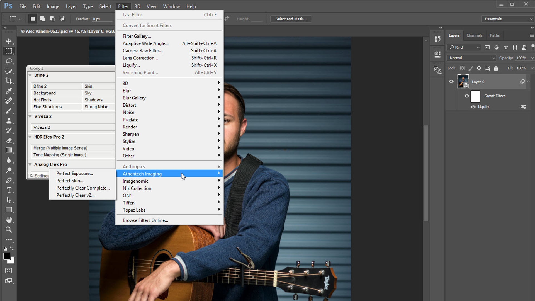Select the Zoom tool
Viewport: 535px width, 301px height.
pos(9,229)
